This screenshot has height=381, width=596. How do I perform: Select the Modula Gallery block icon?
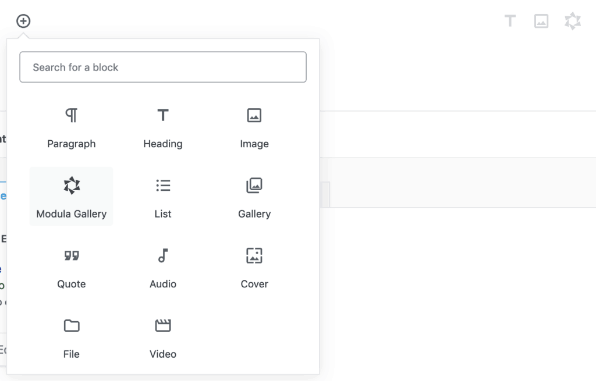(x=71, y=186)
